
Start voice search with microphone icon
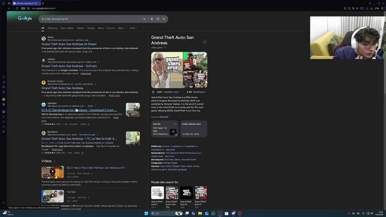tap(152, 19)
